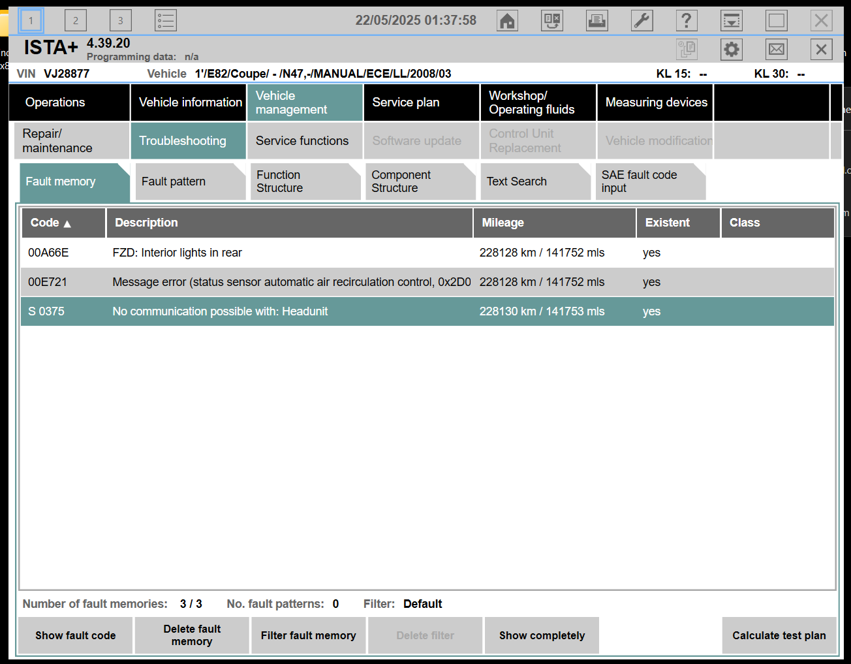Open the Fault pattern tab
Screen dimensions: 851x664
point(191,182)
